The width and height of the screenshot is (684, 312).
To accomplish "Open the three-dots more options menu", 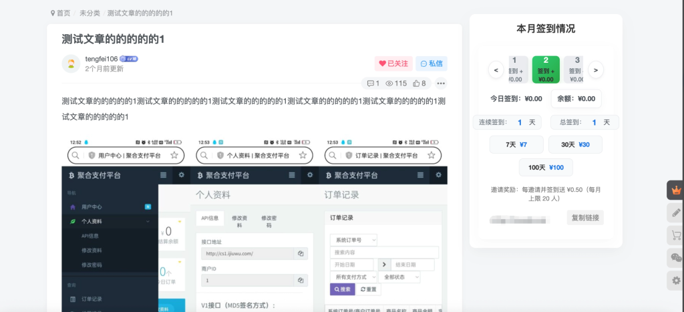I will click(x=441, y=84).
